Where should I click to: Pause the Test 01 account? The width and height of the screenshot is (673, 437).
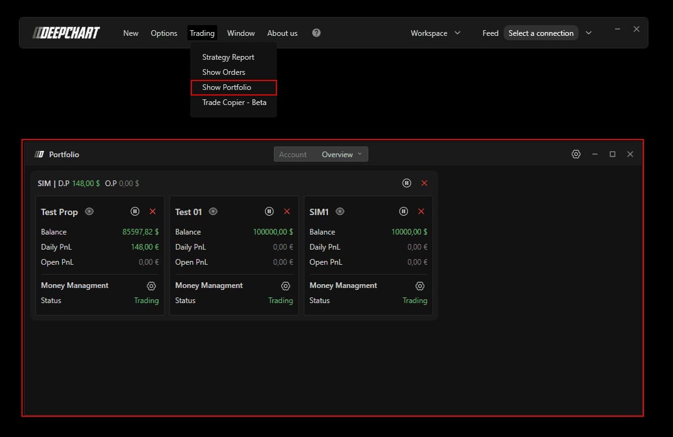coord(269,211)
